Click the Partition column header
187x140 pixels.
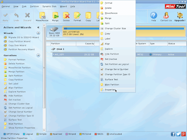(63, 44)
